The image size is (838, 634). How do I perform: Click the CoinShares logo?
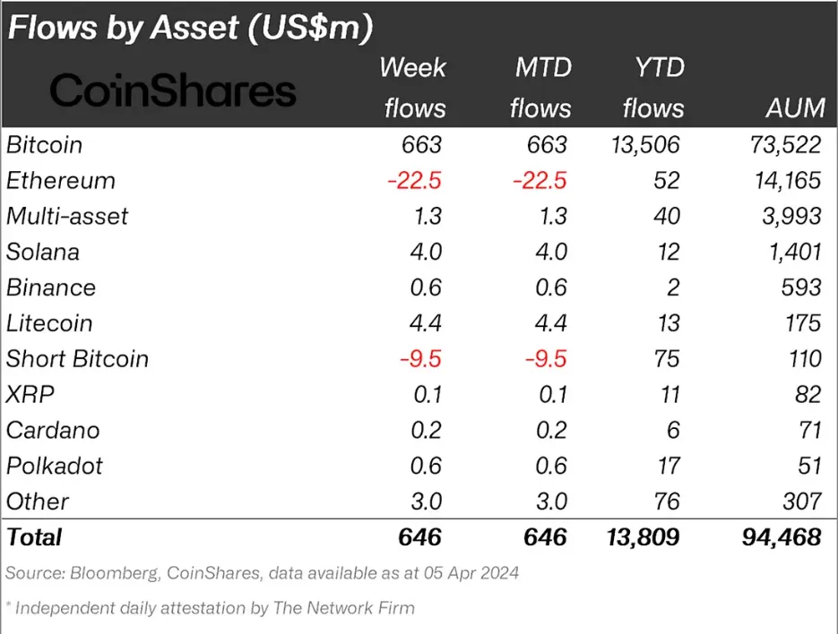173,90
